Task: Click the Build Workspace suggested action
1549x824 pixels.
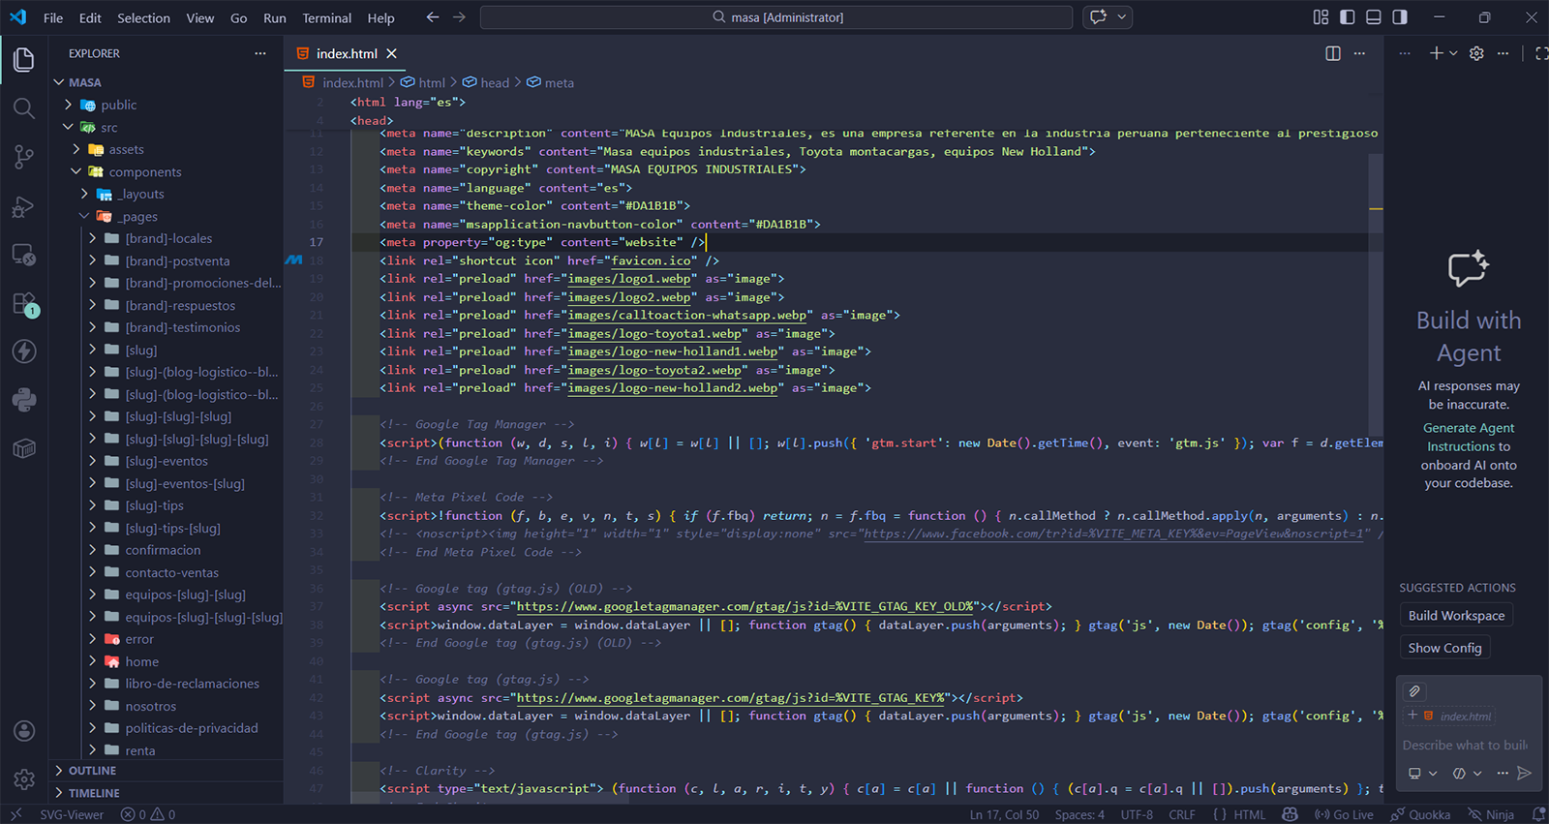Action: pos(1456,615)
